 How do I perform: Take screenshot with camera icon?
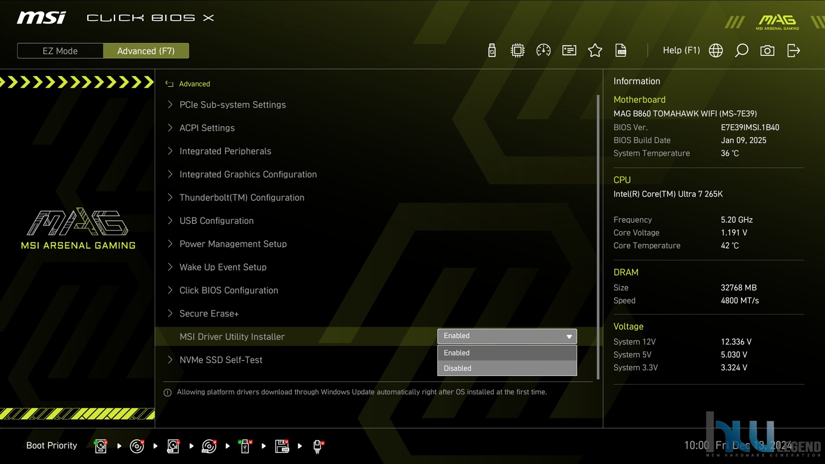767,51
